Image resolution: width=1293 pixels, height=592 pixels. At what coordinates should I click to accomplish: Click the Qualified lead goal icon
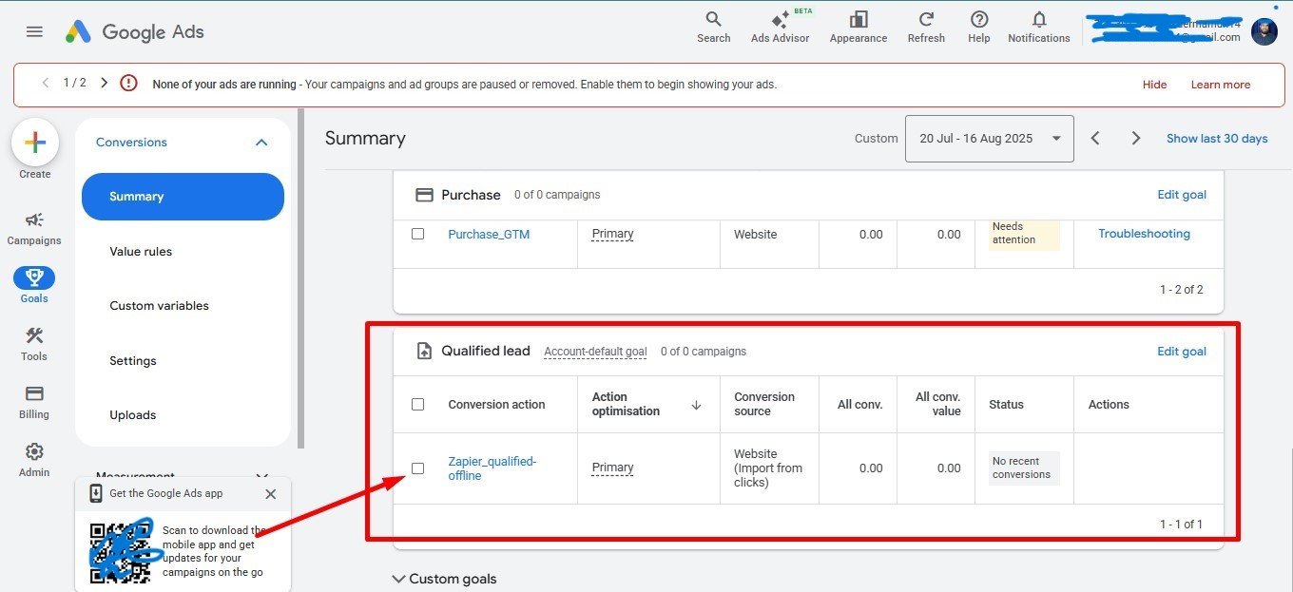[x=424, y=351]
